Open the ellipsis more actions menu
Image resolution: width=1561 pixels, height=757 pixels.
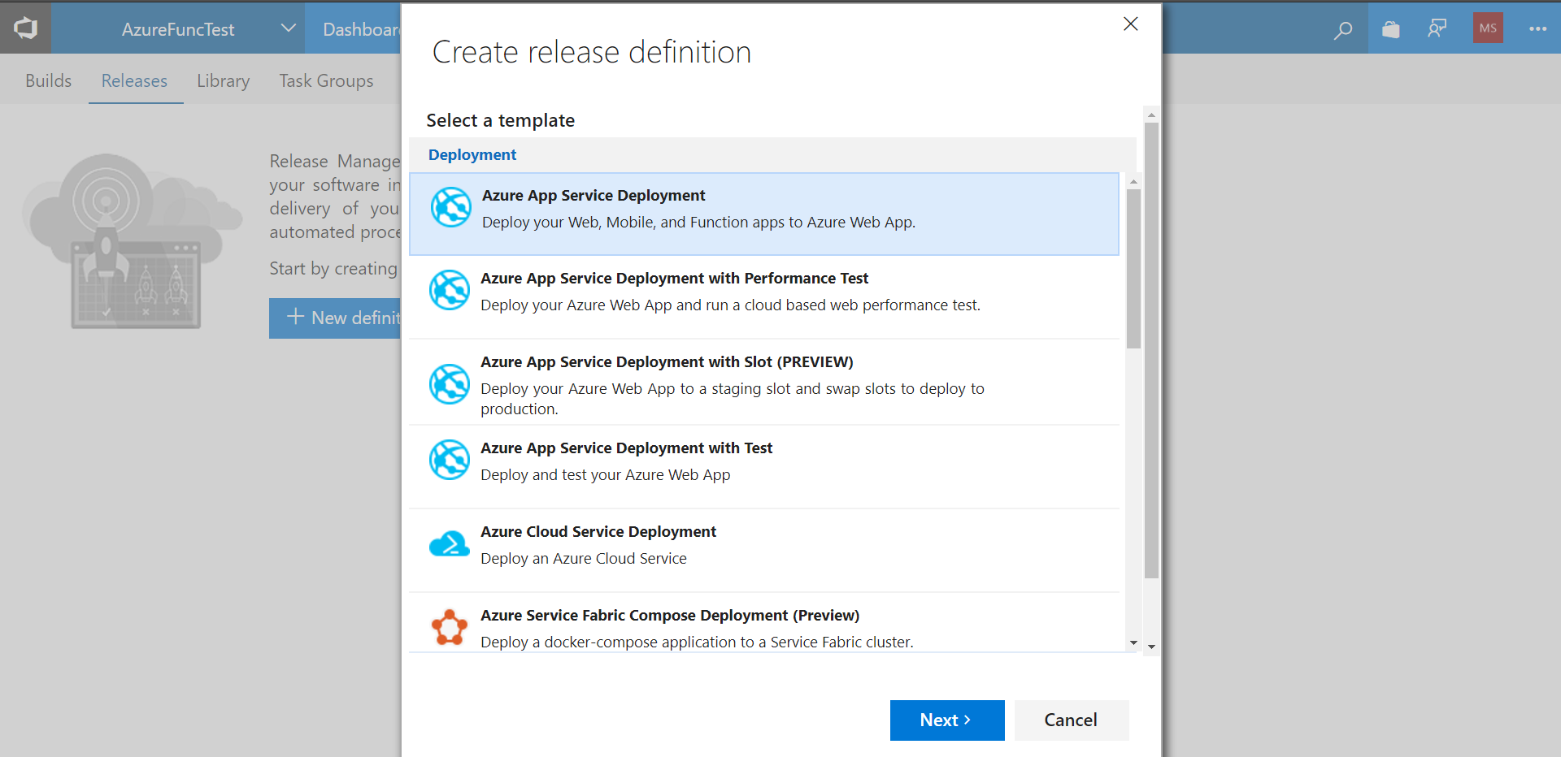(1537, 29)
